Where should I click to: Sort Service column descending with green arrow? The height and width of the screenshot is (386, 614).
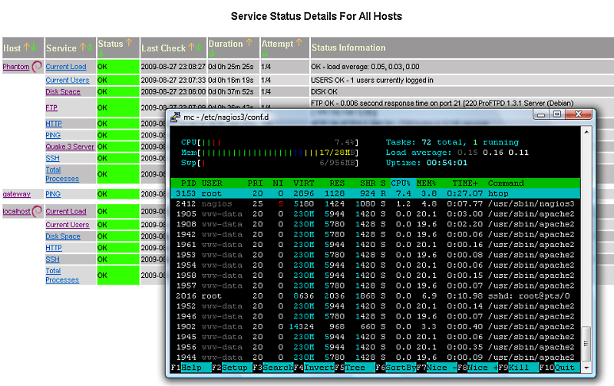(90, 48)
